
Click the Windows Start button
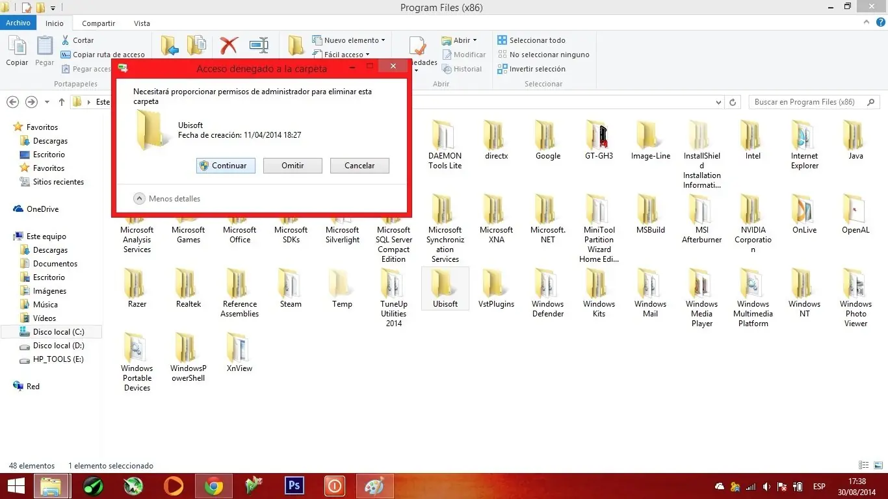[16, 485]
